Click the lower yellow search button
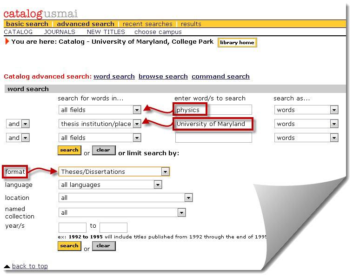Screen dimensions: 353x277 point(69,246)
